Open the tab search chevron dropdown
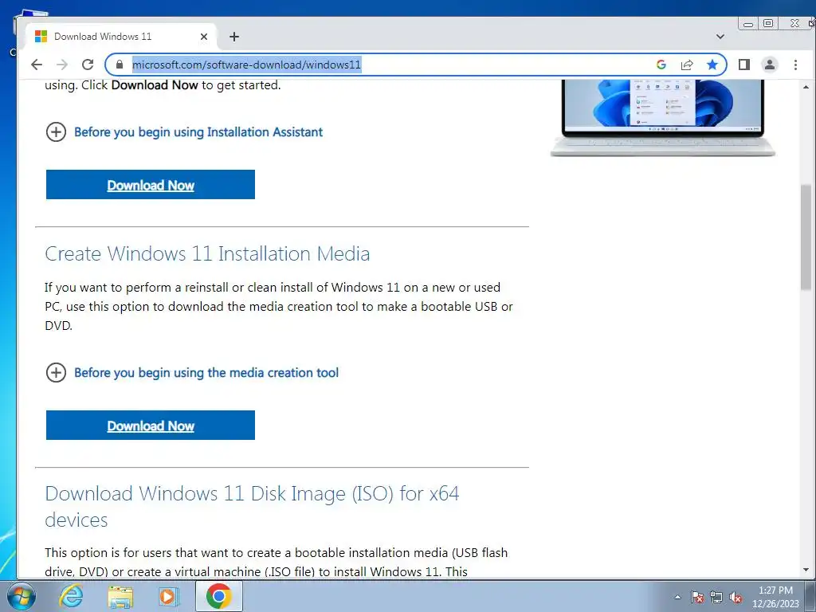The height and width of the screenshot is (612, 816). [x=720, y=37]
